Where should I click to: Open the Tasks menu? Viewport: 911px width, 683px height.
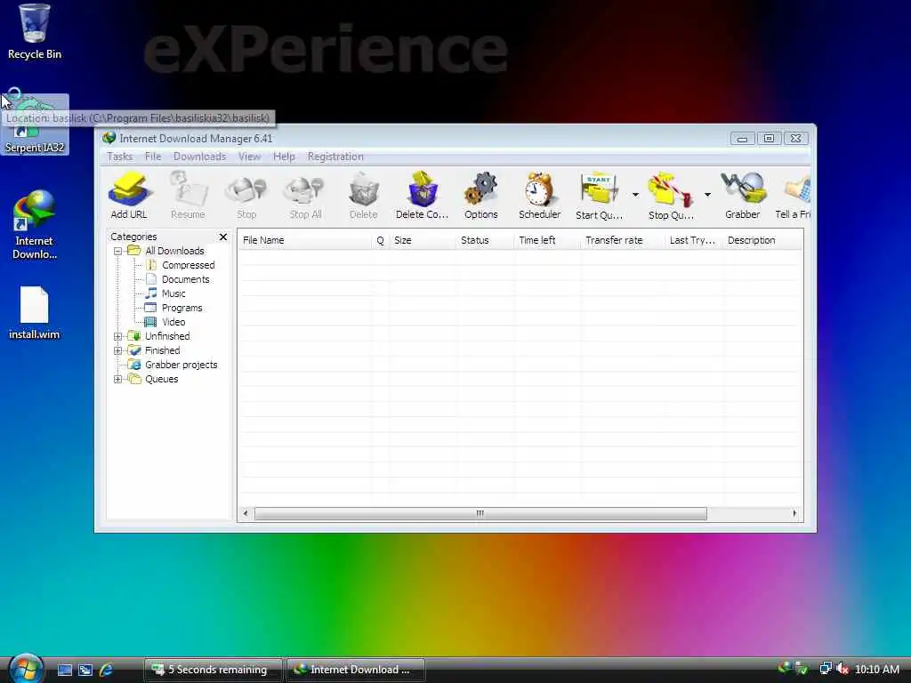pos(120,157)
